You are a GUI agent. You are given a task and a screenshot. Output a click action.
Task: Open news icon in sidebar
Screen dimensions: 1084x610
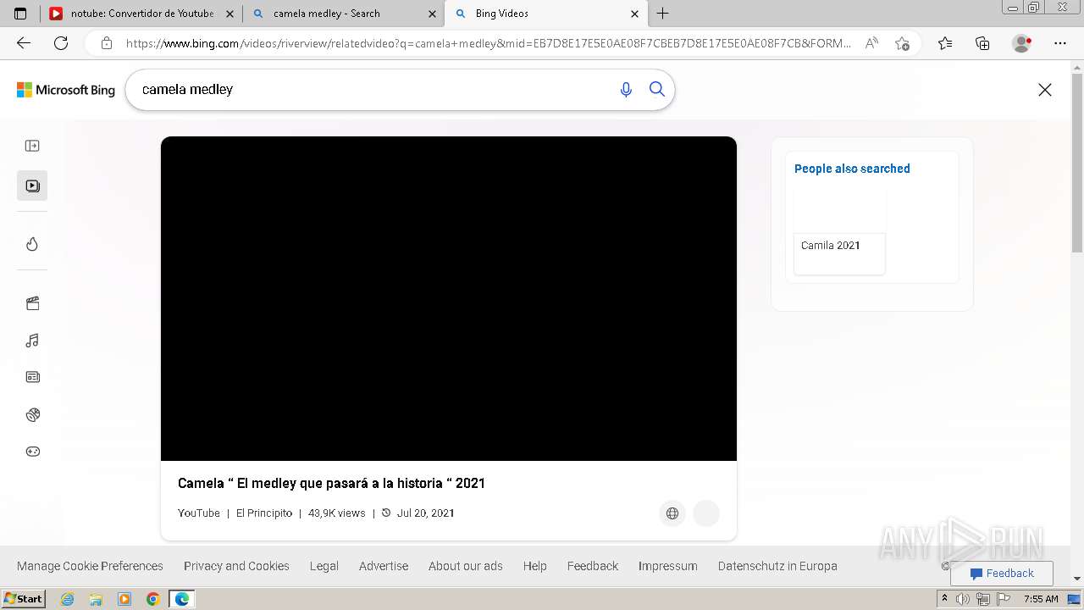32,377
